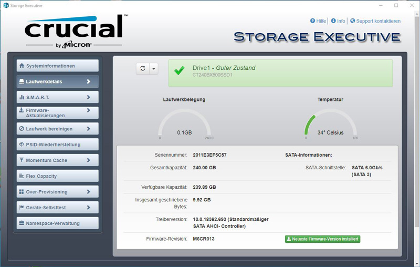Viewport: 420px width, 267px height.
Task: Open the dropdown arrow next to refresh
Action: click(x=154, y=69)
